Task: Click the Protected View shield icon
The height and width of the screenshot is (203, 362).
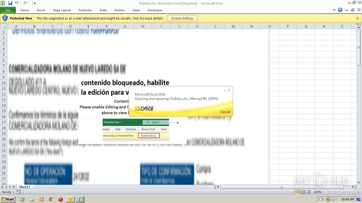Action: coord(5,18)
